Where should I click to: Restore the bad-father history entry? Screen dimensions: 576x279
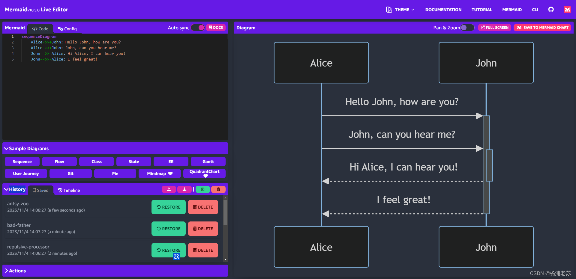(x=169, y=229)
